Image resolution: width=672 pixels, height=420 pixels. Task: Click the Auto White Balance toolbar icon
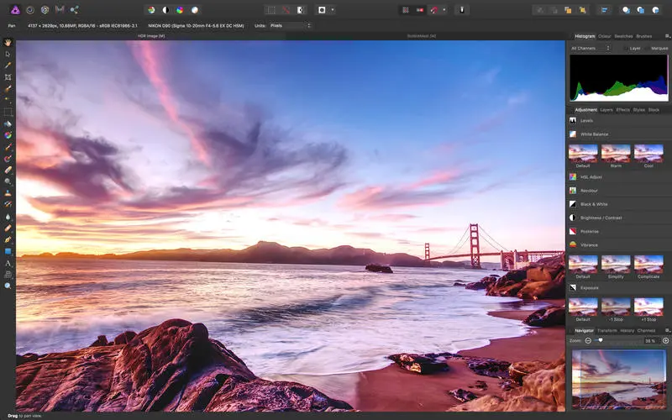[x=195, y=10]
